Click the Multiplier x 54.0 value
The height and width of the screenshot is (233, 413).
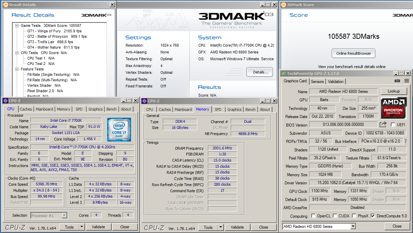(x=47, y=190)
